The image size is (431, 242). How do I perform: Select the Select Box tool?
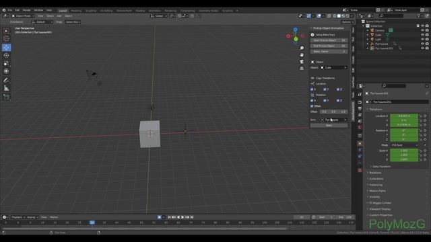pyautogui.click(x=6, y=31)
